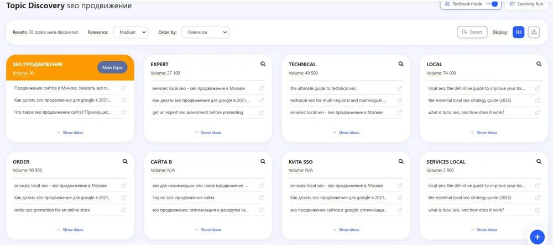The image size is (553, 245).
Task: Expand Show ideas on САЙТА В card
Action: pos(208,230)
